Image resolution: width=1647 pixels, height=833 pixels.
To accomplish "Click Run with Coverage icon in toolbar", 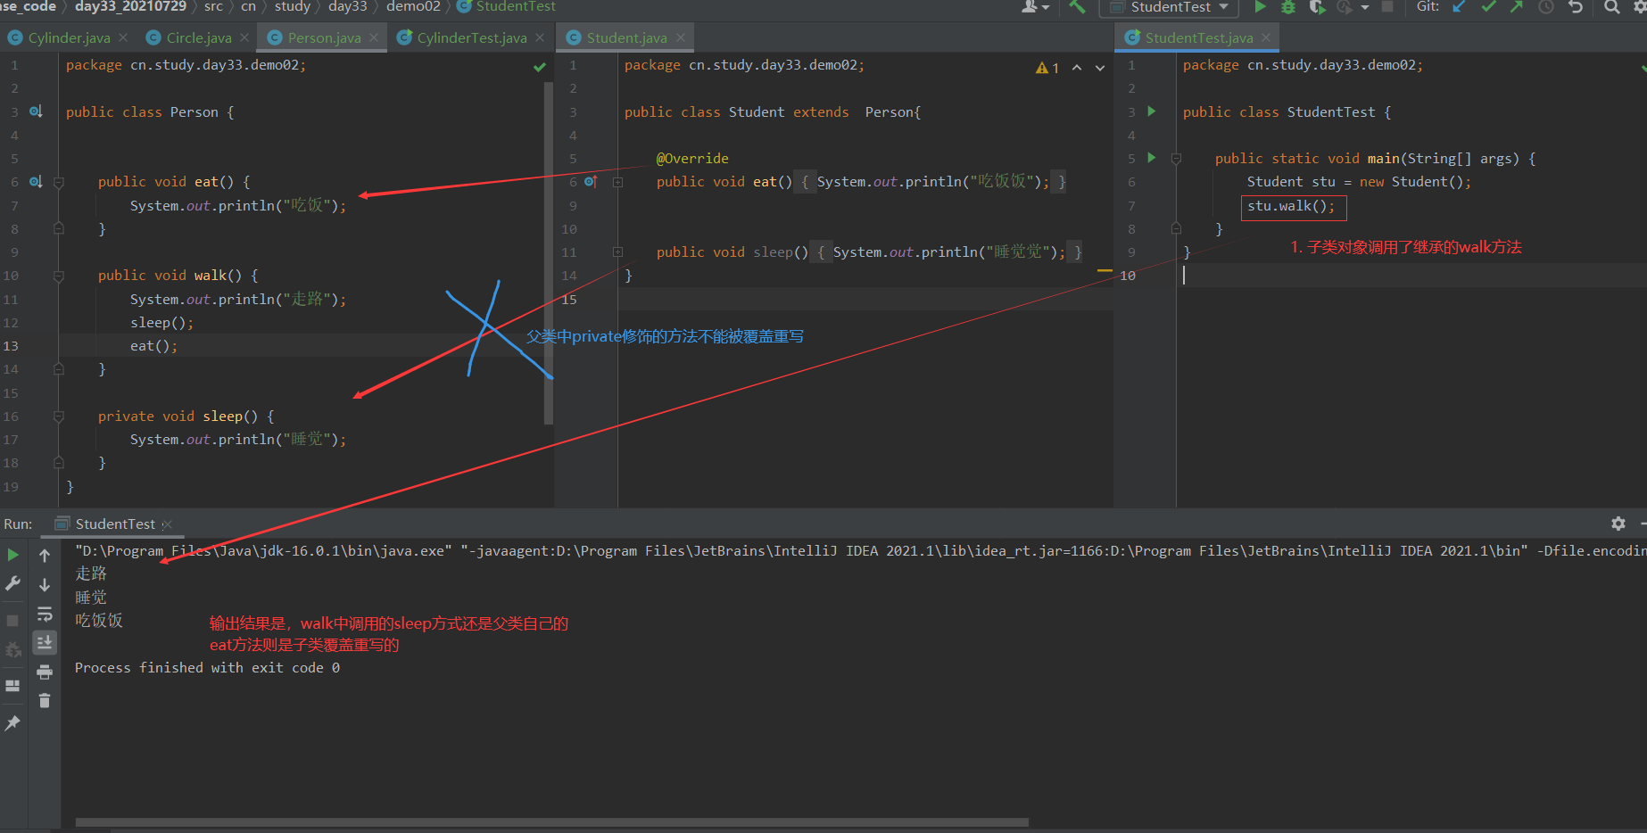I will coord(1317,7).
